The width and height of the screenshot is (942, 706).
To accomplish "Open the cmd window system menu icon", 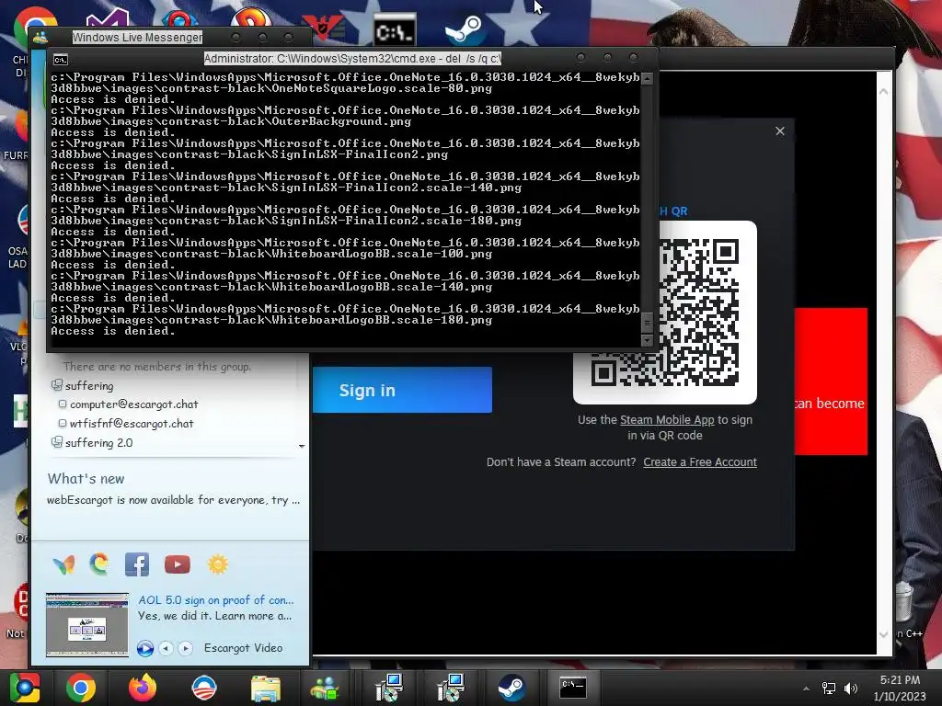I will tap(61, 60).
